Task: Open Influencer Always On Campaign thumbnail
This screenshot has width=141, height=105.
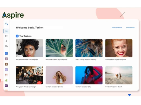Action: [29, 48]
